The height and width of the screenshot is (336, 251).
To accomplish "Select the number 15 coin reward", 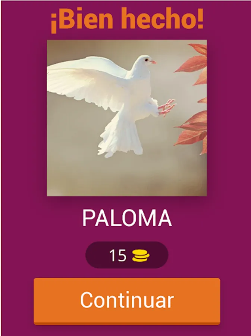I will point(118,255).
